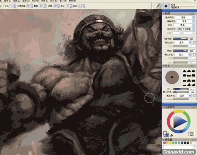Select the first flat profile in third row
Viewport: 197px width, 155px height.
click(185, 81)
